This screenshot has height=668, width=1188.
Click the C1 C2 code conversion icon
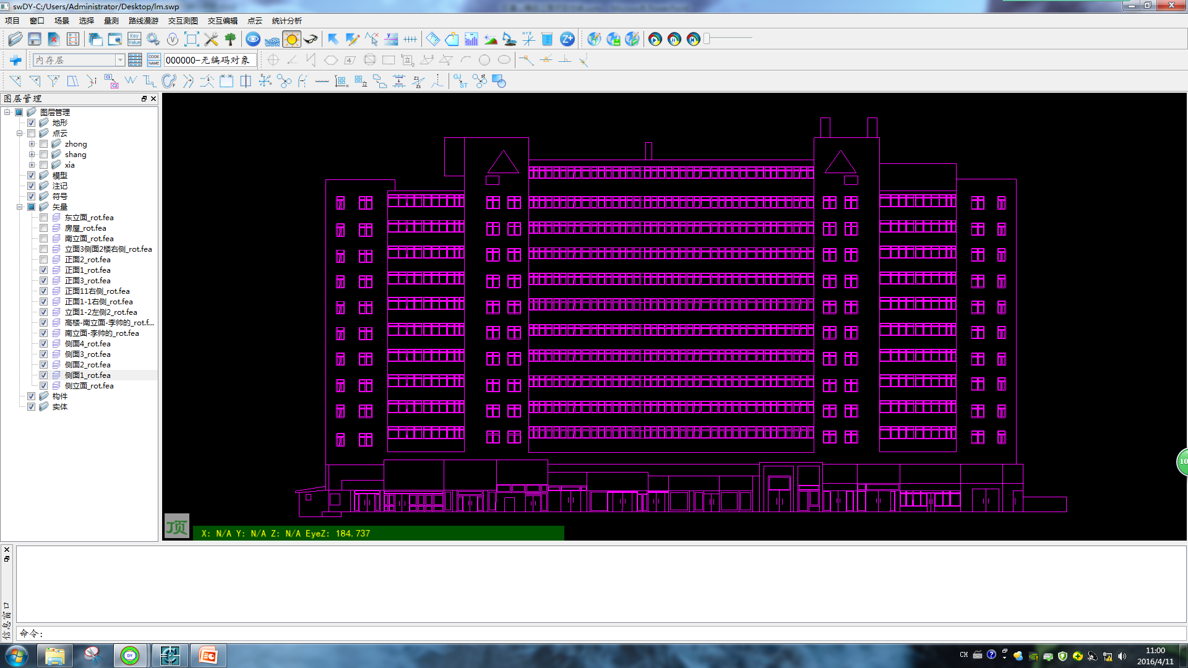point(111,81)
